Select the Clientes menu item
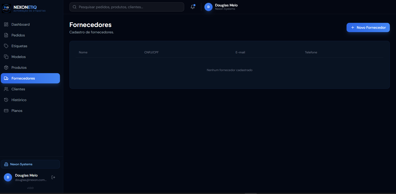The image size is (396, 194). point(30,89)
